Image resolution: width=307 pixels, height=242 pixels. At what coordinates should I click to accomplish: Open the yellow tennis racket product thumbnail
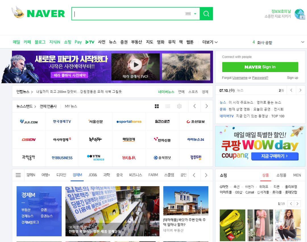[233, 225]
